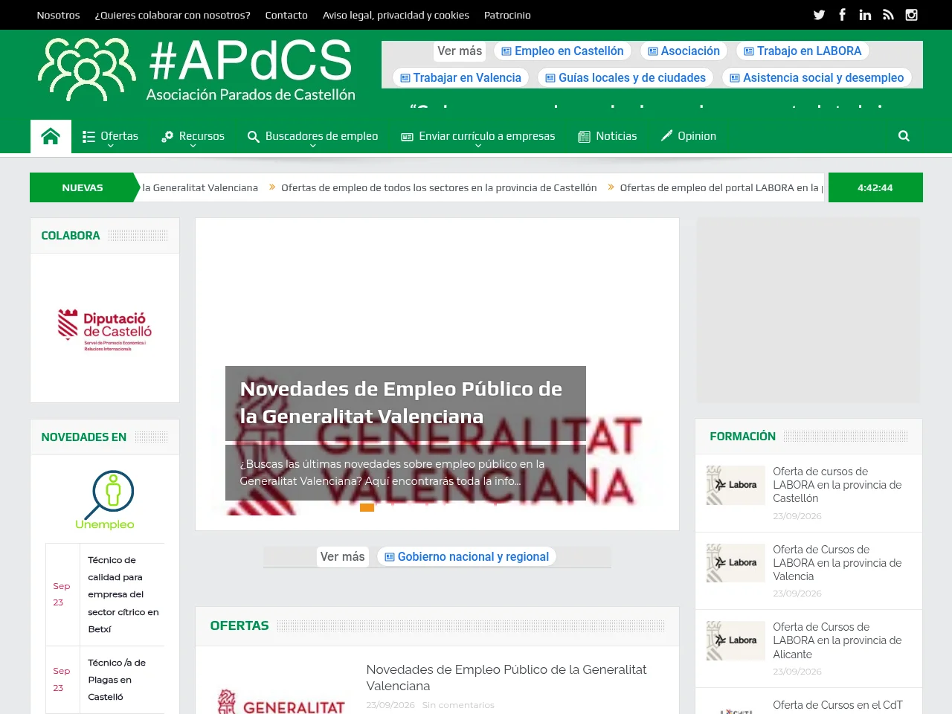The width and height of the screenshot is (952, 714).
Task: Click the Labora thumbnail for Valencia courses
Action: click(x=736, y=563)
